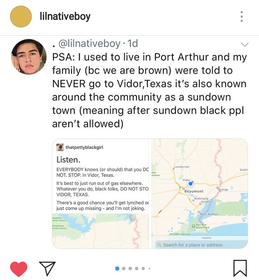Click Search for a place field
This screenshot has height=280, width=259.
[201, 245]
